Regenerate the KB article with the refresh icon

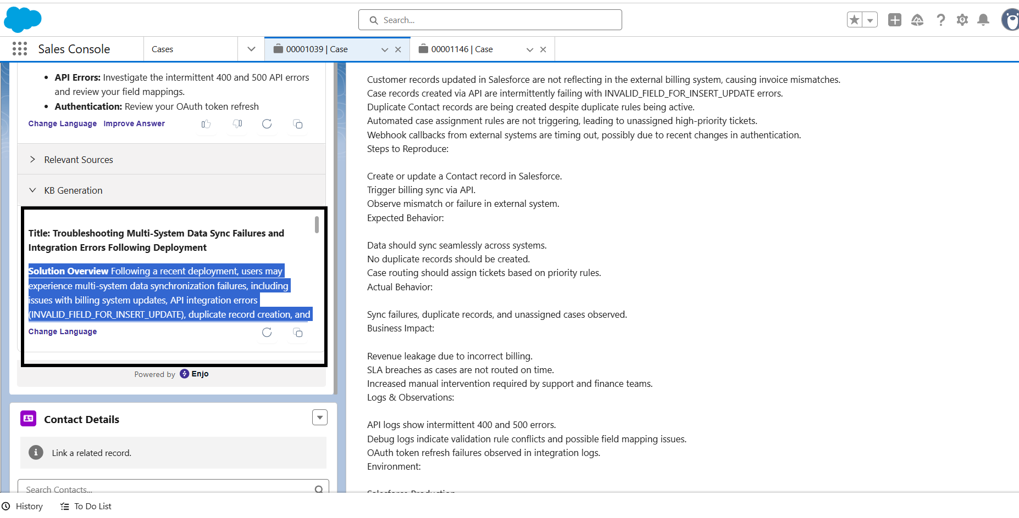(267, 332)
